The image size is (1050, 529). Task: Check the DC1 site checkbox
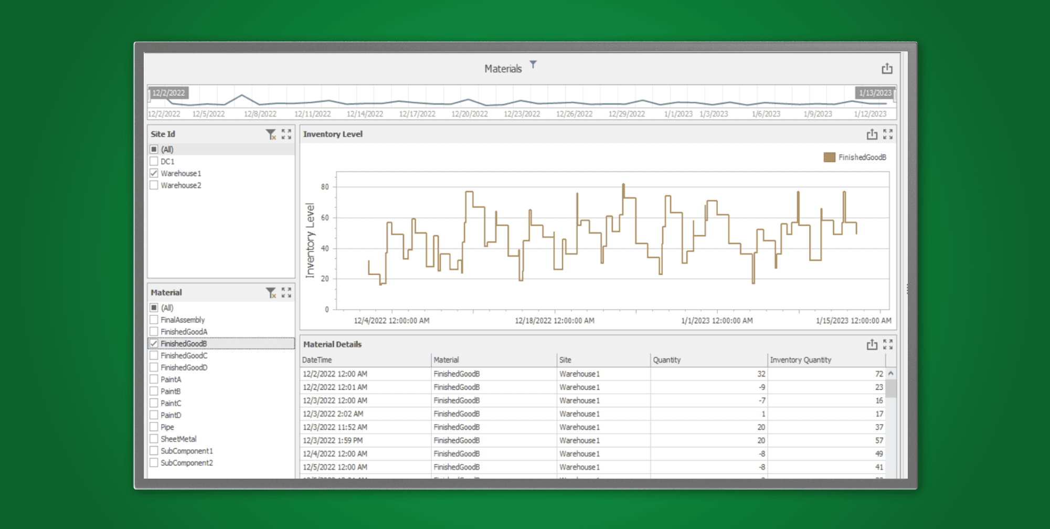(154, 161)
